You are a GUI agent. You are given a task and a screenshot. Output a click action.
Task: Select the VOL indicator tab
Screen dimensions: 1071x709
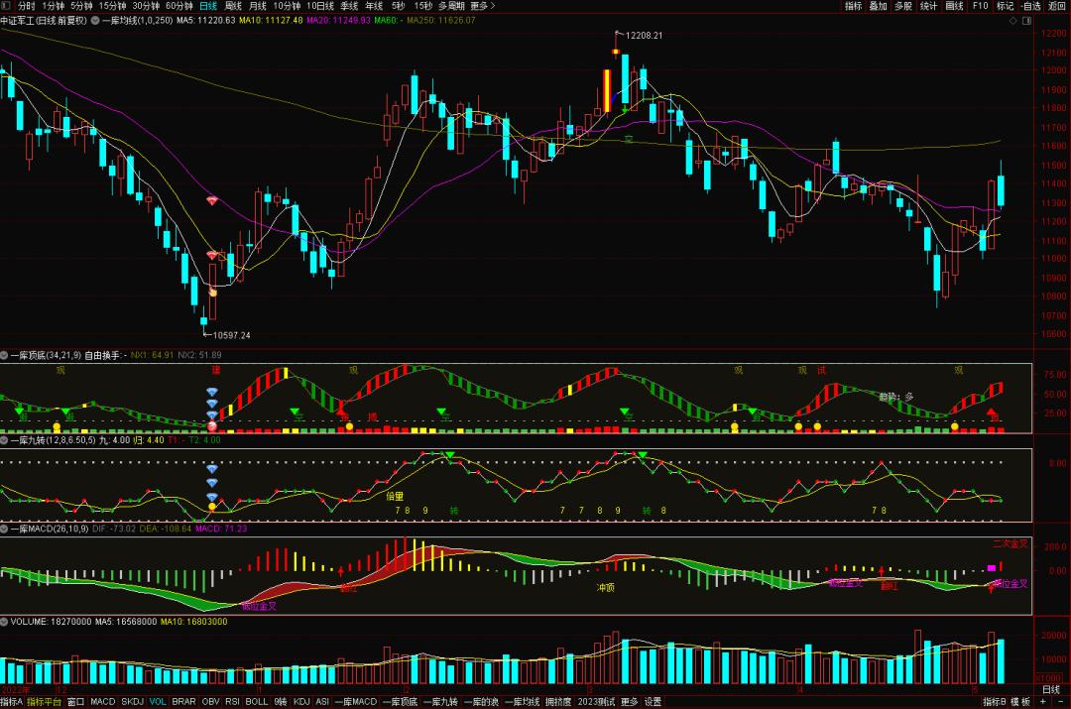[x=158, y=701]
